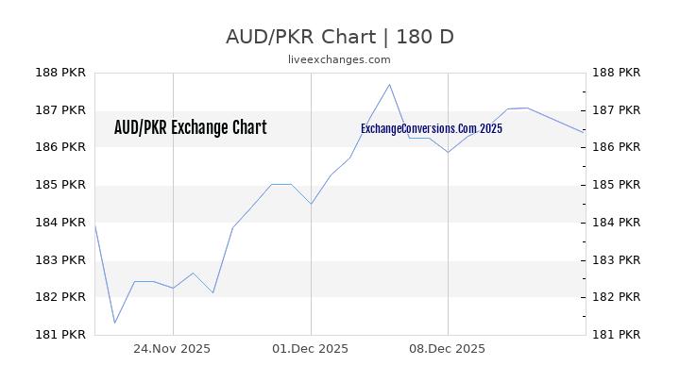Click the line's final point at chart's right edge

[x=584, y=133]
